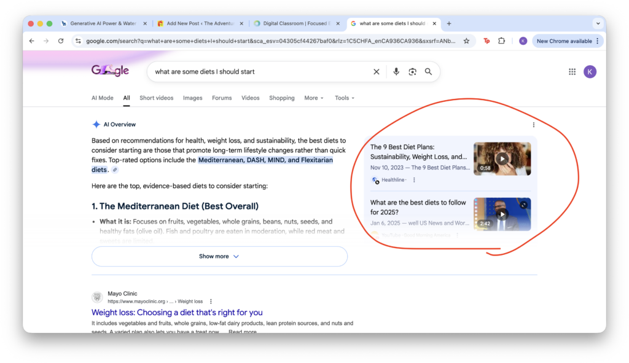The image size is (629, 363).
Task: Expand the More search filters dropdown
Action: click(314, 98)
